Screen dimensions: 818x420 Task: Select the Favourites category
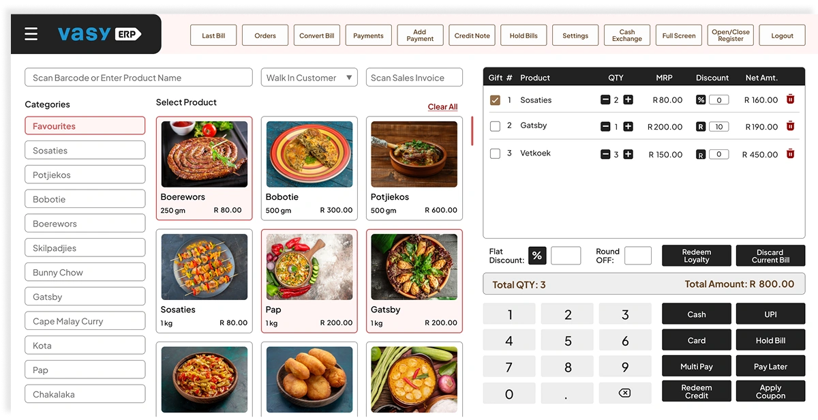pyautogui.click(x=85, y=126)
